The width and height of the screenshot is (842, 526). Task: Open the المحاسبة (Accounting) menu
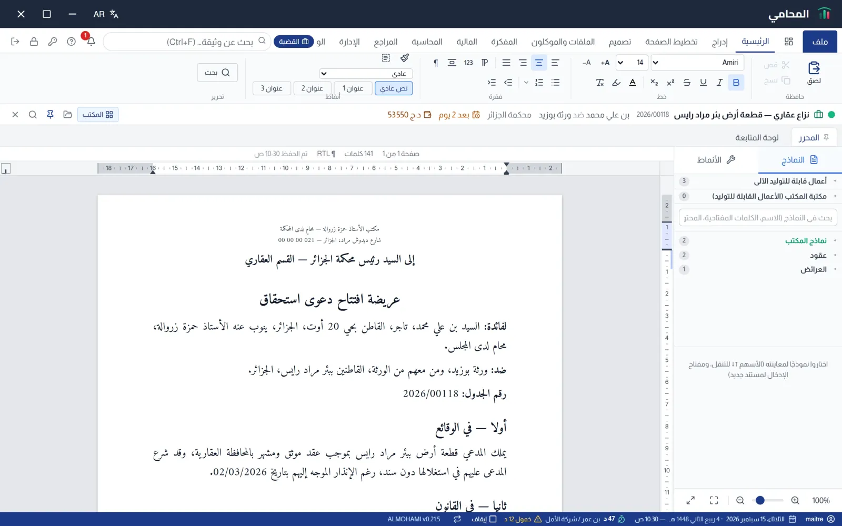(427, 42)
